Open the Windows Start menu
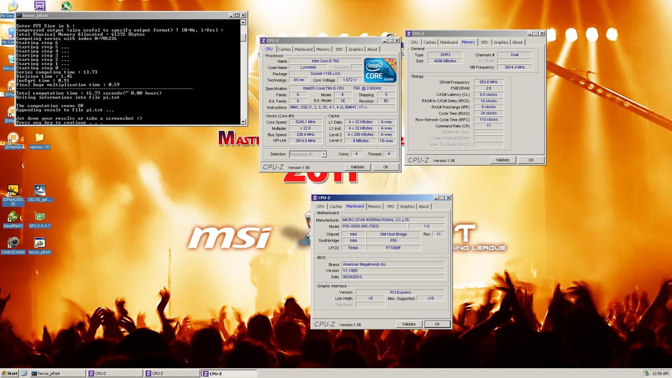The height and width of the screenshot is (378, 672). pyautogui.click(x=10, y=373)
